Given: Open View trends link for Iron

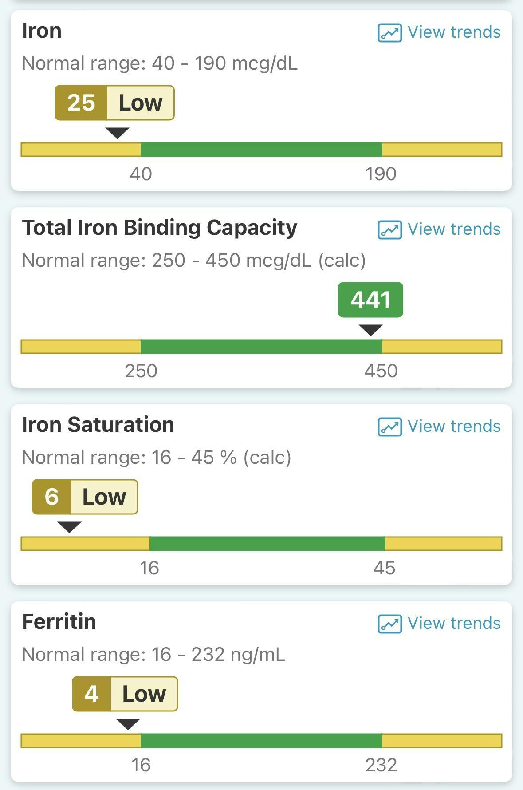Looking at the screenshot, I should (x=454, y=32).
